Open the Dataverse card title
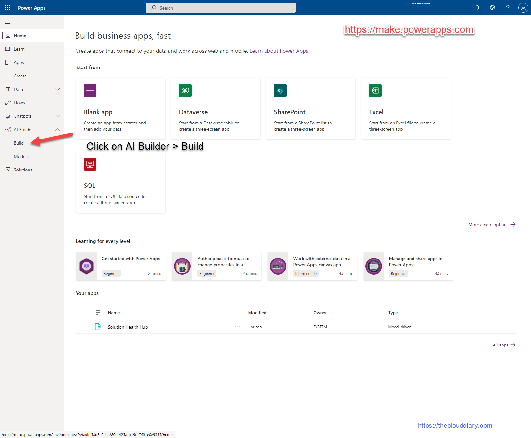 pos(193,112)
